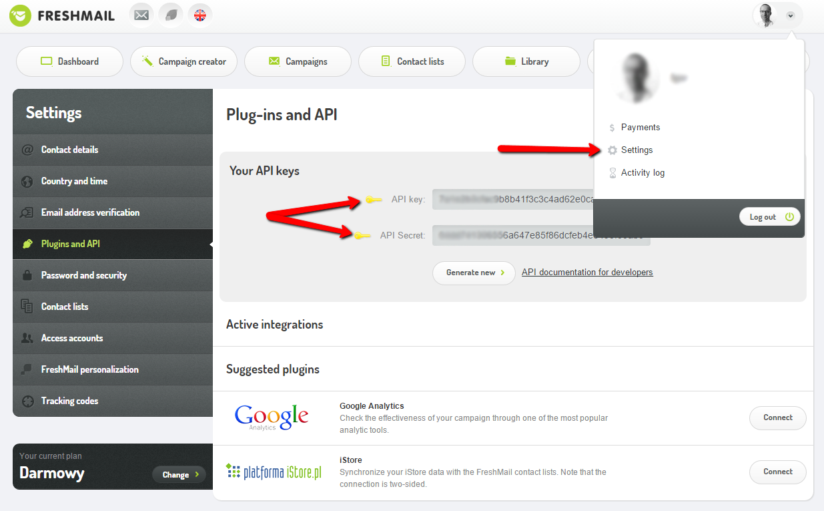
Task: Toggle the account dropdown arrow
Action: (x=791, y=15)
